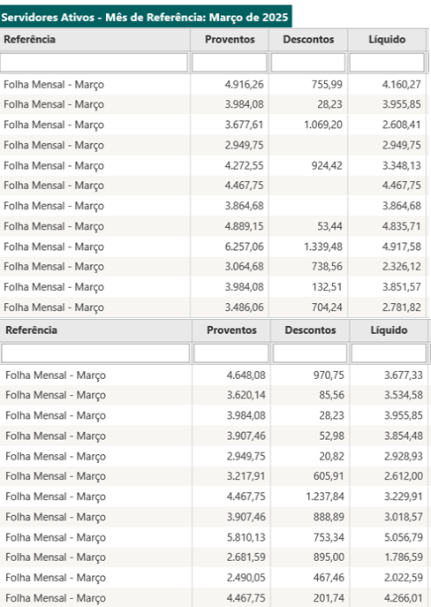Click the Líquido filter field in the bottom table
The width and height of the screenshot is (431, 607).
(389, 353)
